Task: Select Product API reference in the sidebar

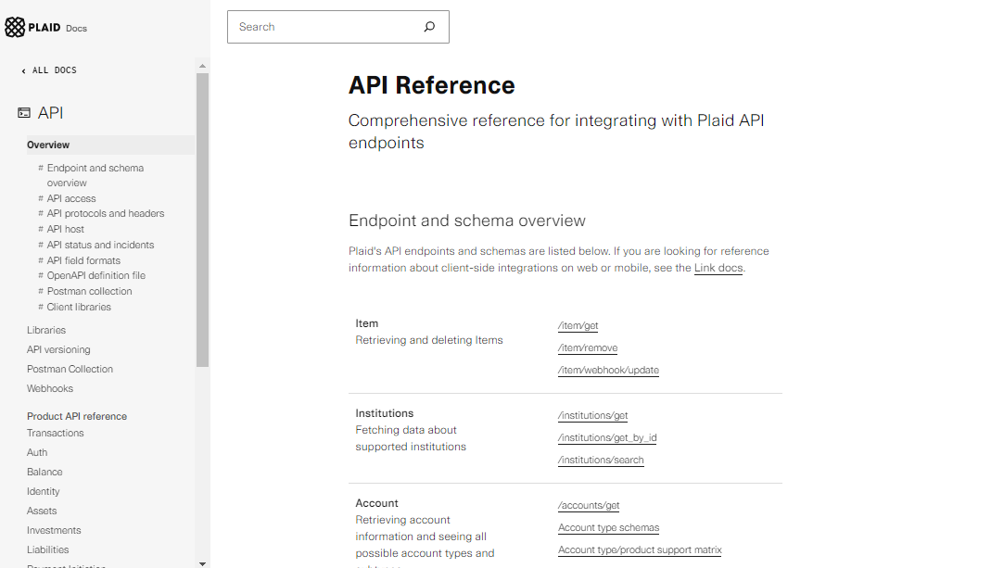Action: click(x=76, y=415)
